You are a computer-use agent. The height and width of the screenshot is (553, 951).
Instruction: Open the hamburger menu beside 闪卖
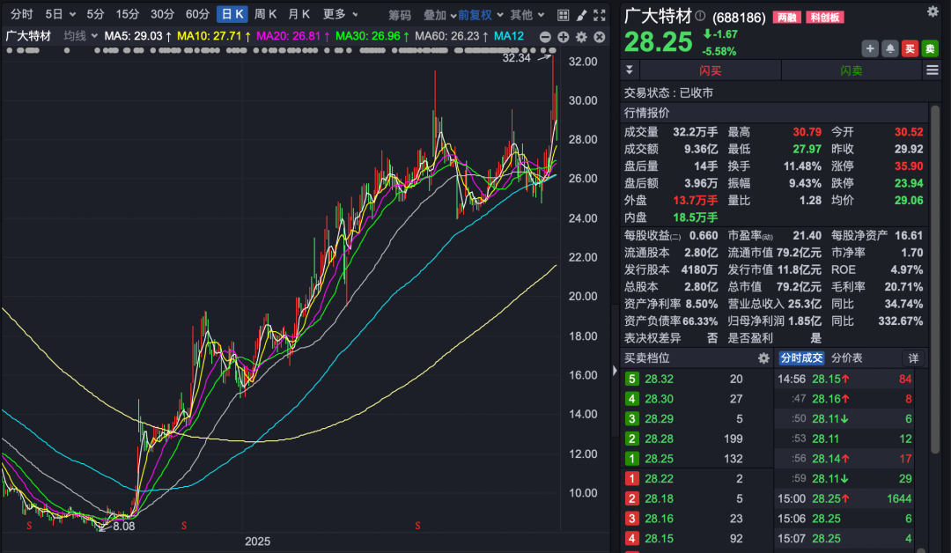tap(933, 70)
